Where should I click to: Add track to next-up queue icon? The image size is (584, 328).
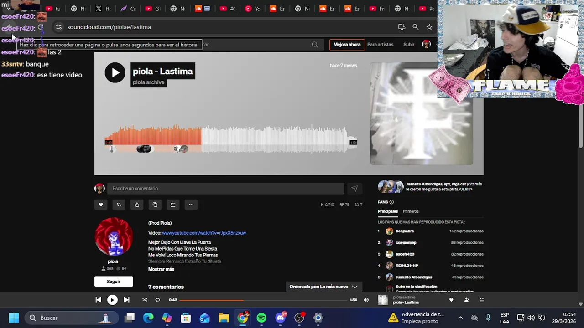tap(173, 205)
